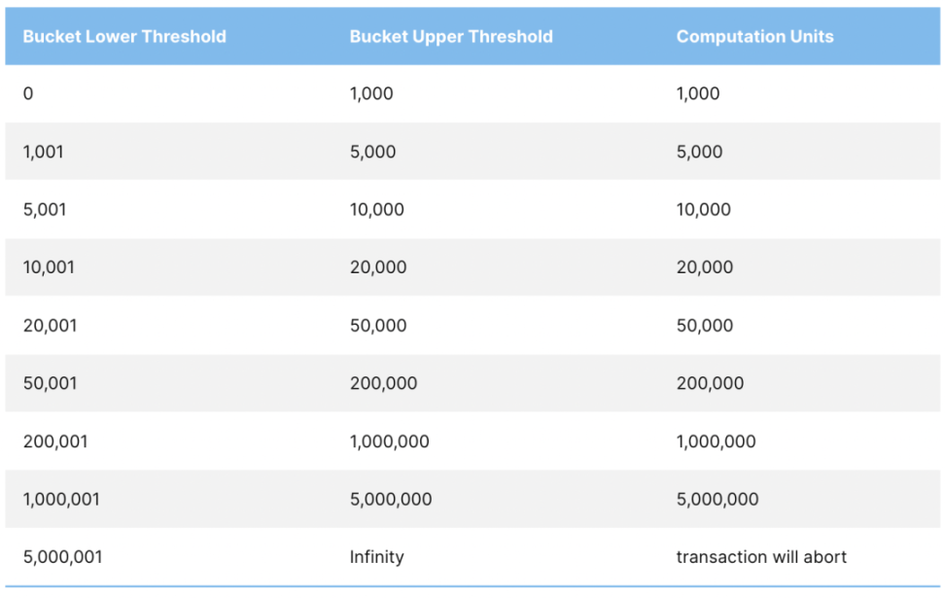
Task: Select the 1,000,001 lower threshold cell
Action: click(x=61, y=499)
